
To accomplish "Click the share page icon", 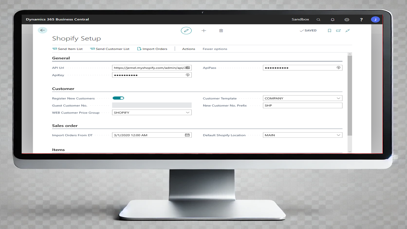I will (x=338, y=31).
